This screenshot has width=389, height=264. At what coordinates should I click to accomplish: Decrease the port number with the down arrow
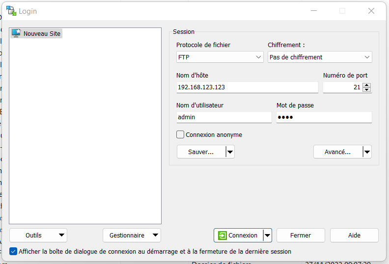pos(366,90)
